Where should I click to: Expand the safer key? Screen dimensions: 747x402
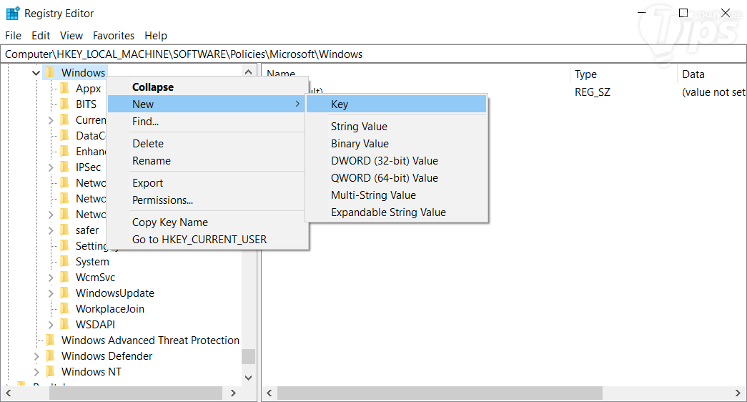(x=51, y=230)
